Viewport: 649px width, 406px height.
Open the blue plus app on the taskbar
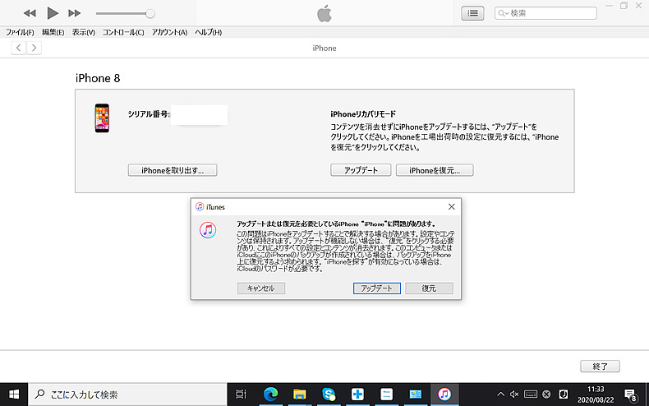(x=357, y=394)
